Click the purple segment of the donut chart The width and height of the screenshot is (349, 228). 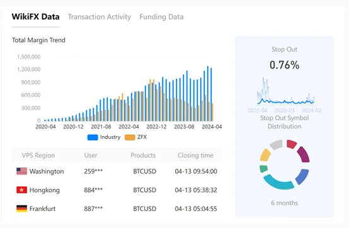point(304,154)
